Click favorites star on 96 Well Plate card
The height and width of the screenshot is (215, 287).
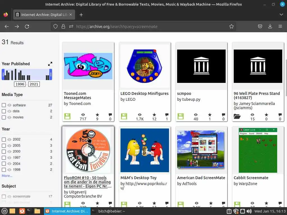click(x=266, y=114)
